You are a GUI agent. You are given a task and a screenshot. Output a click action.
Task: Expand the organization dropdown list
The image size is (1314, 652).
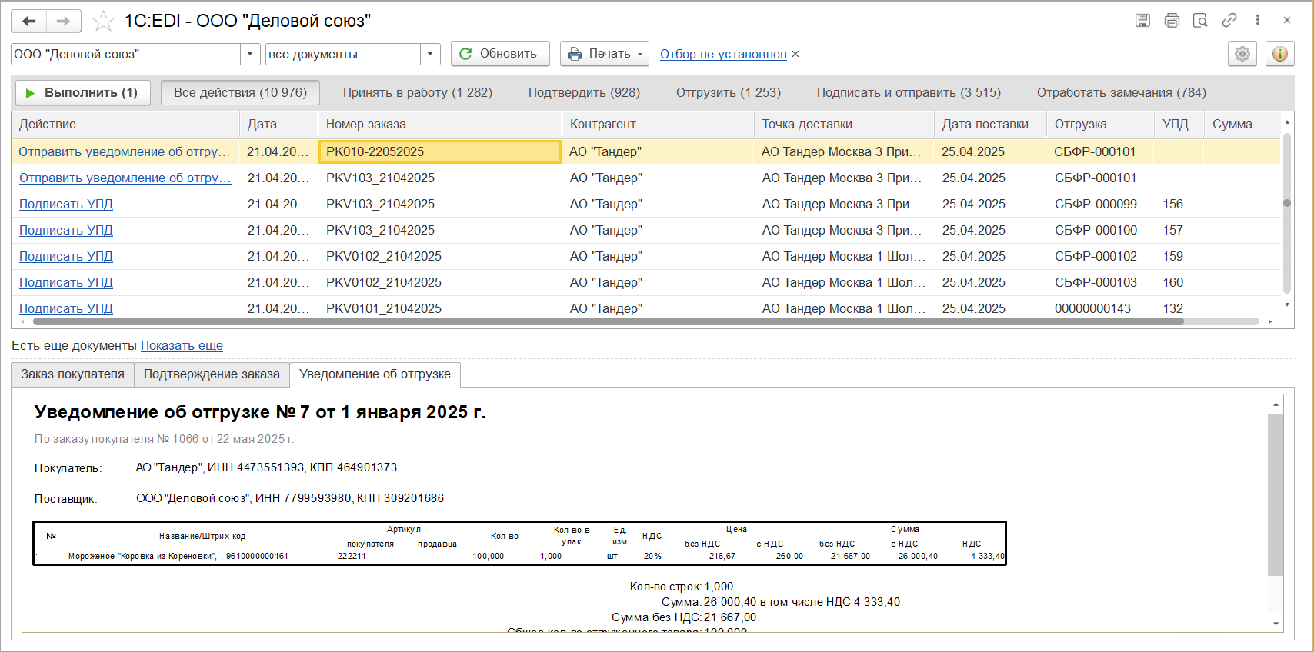click(x=250, y=54)
